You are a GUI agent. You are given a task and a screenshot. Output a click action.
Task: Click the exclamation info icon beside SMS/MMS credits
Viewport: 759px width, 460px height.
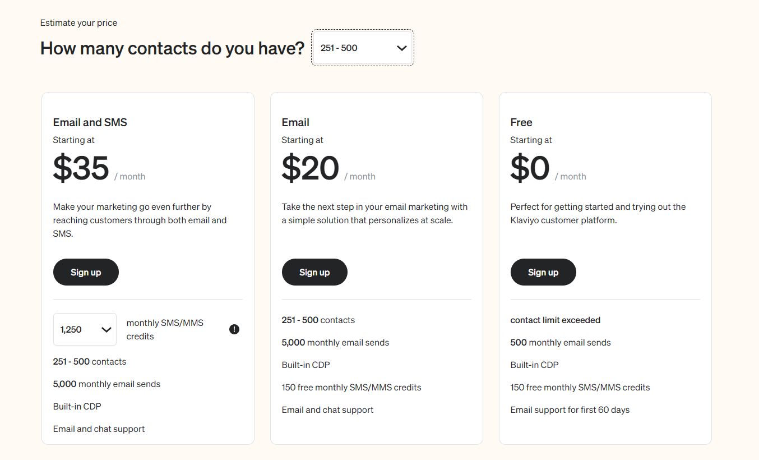[x=234, y=329]
